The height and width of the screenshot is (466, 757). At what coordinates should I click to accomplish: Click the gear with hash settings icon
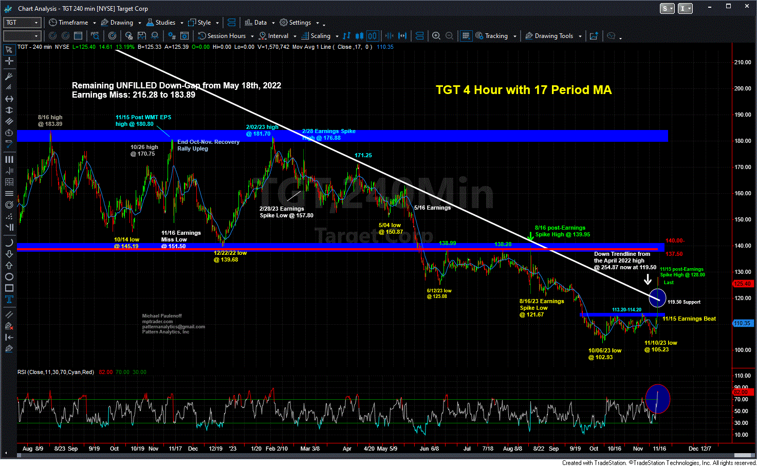click(x=171, y=35)
